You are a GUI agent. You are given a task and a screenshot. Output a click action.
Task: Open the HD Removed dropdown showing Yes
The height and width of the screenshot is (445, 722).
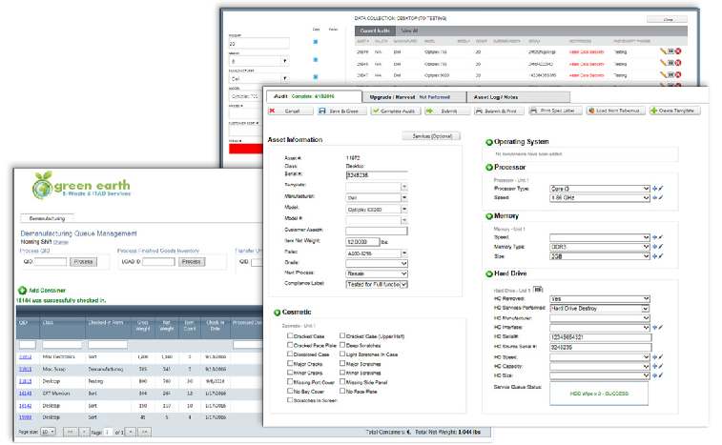600,298
